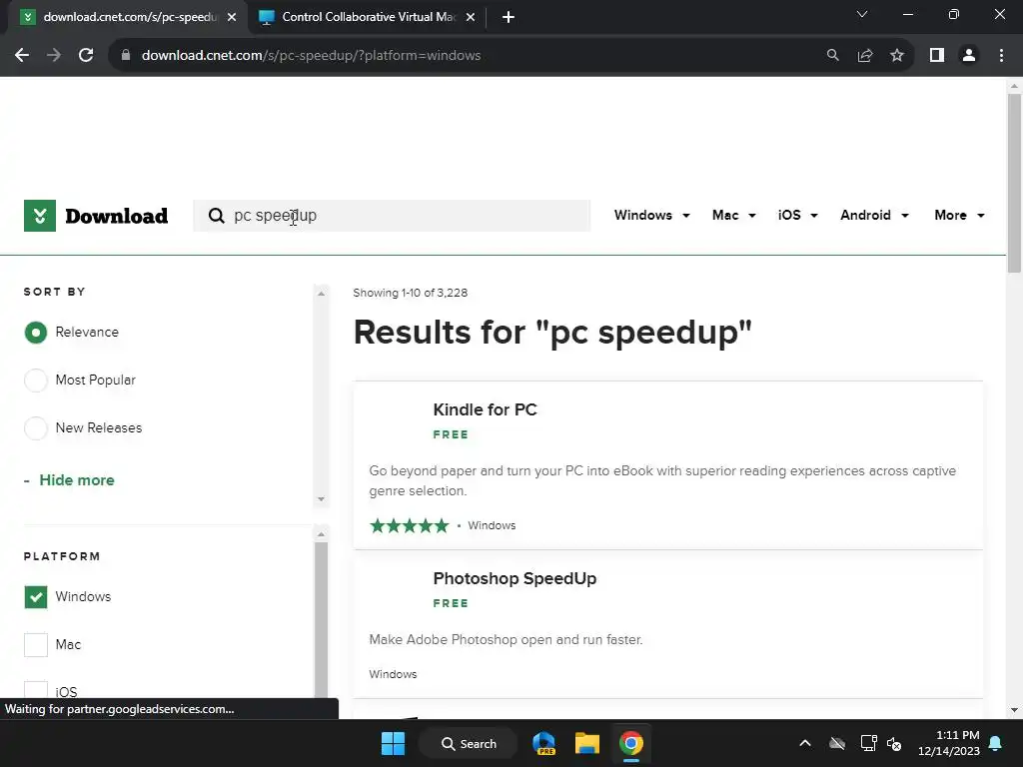Switch to Control Collaborative Virtual Machine tab
The width and height of the screenshot is (1023, 767).
click(x=368, y=17)
